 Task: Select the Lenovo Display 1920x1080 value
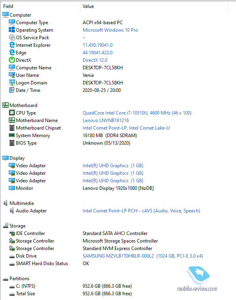pyautogui.click(x=118, y=188)
